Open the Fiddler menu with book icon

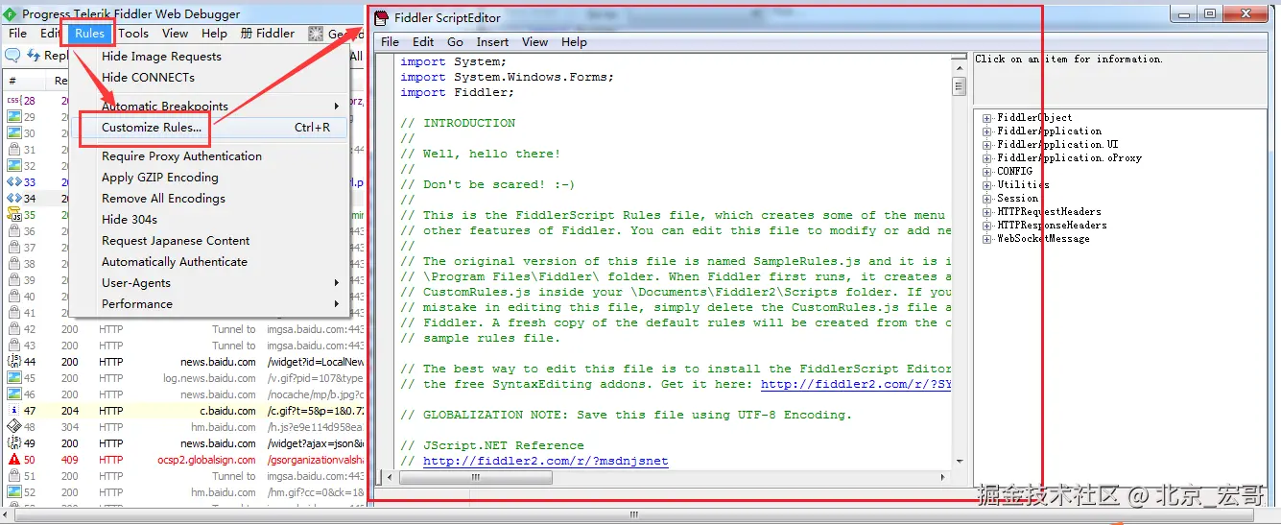click(268, 34)
